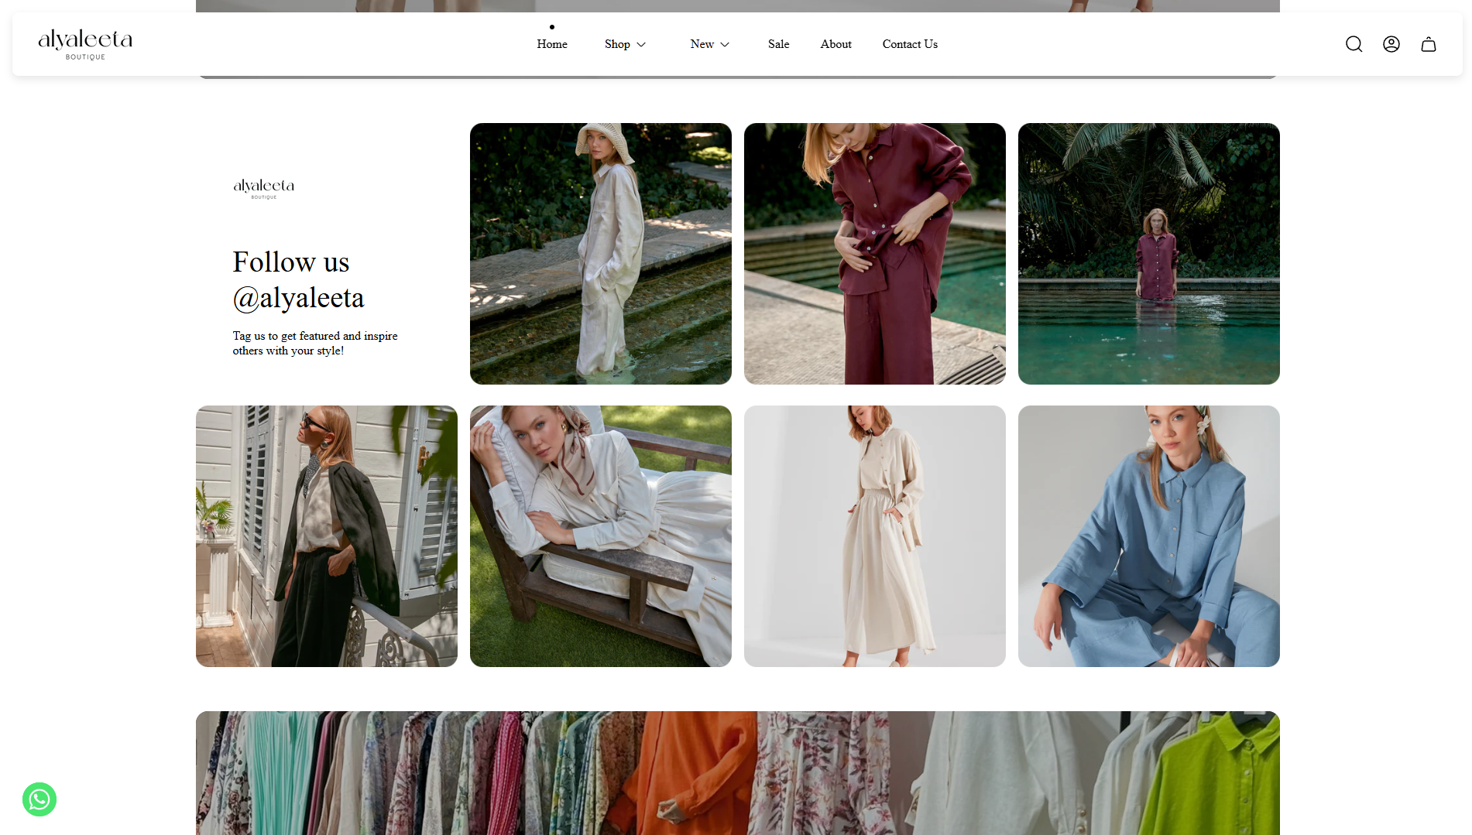Image resolution: width=1472 pixels, height=835 pixels.
Task: Open WhatsApp chat bubble
Action: (39, 799)
